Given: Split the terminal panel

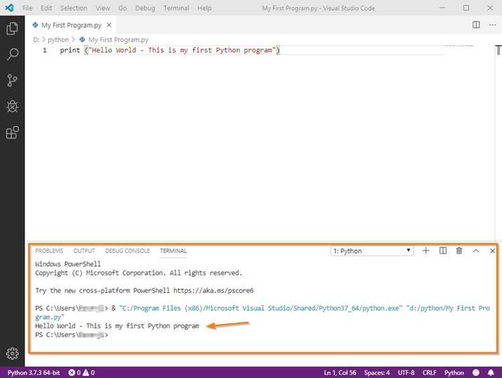Looking at the screenshot, I should [x=443, y=251].
